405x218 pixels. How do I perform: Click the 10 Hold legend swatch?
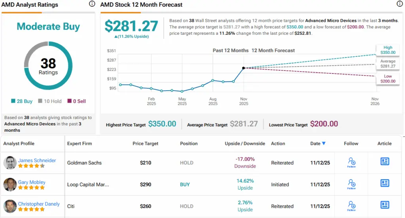pos(40,101)
